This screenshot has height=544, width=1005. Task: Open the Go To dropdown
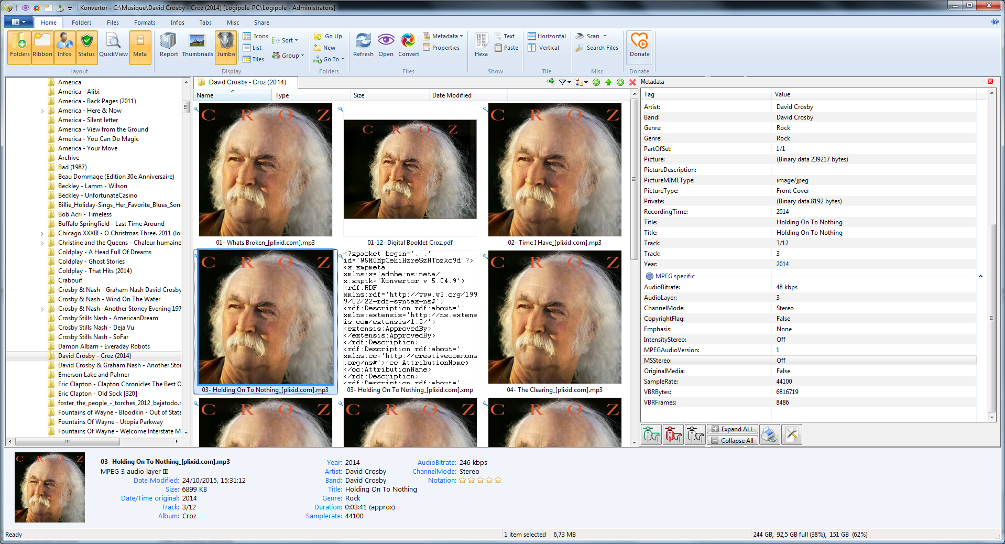329,59
